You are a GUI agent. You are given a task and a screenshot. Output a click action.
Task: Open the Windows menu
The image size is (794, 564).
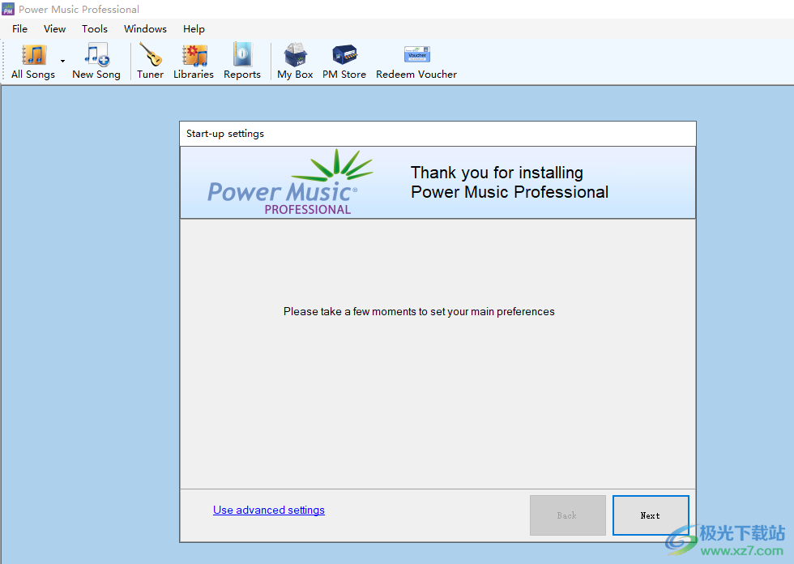click(x=145, y=29)
